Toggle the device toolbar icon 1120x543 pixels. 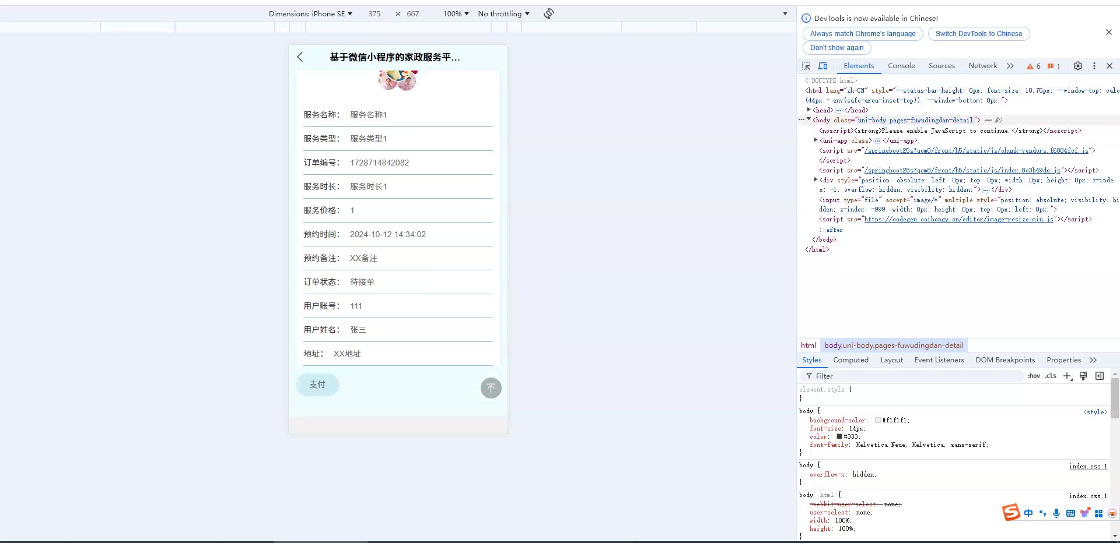click(822, 66)
